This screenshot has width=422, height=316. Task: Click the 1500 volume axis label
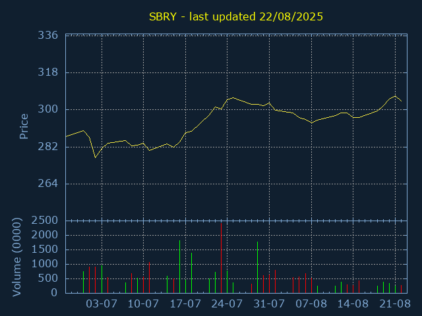pos(45,250)
